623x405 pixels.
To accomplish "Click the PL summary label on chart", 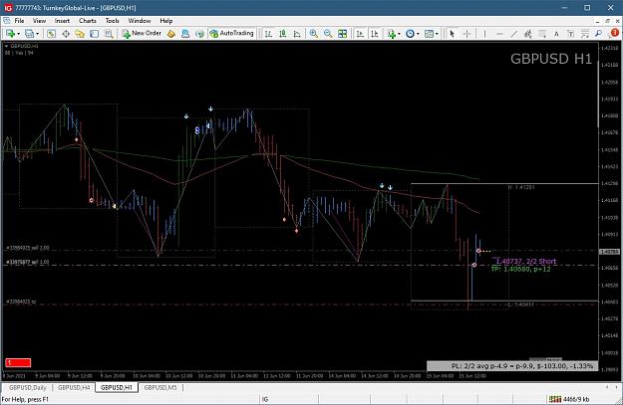I will click(512, 366).
